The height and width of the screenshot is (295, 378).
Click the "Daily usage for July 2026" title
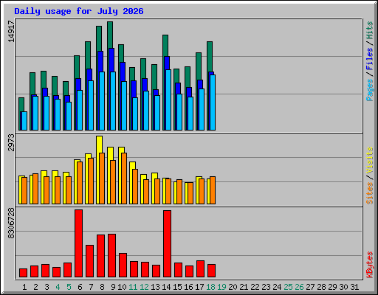79,11
